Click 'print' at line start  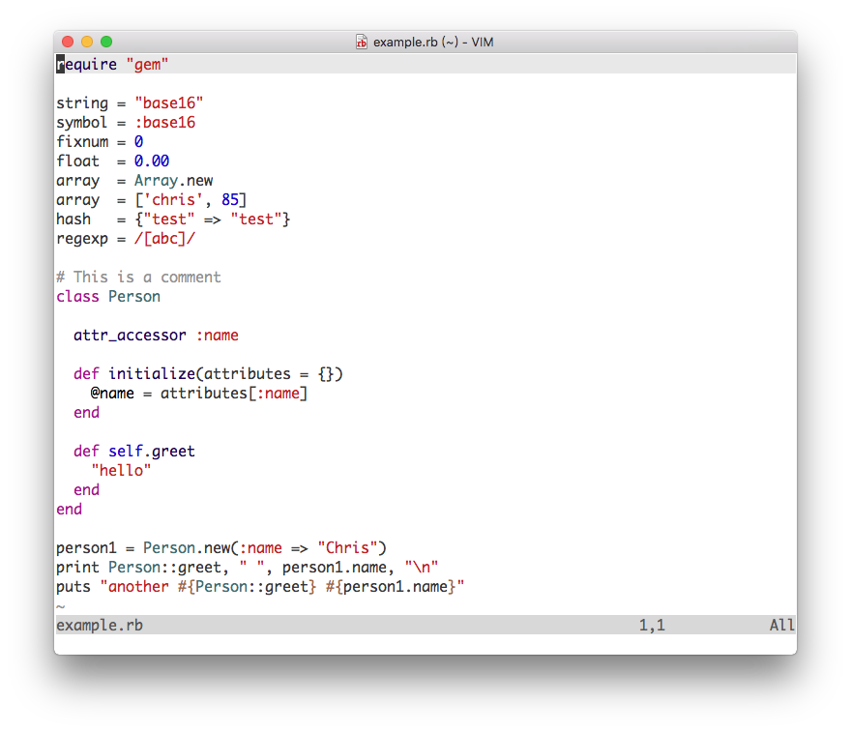(78, 568)
